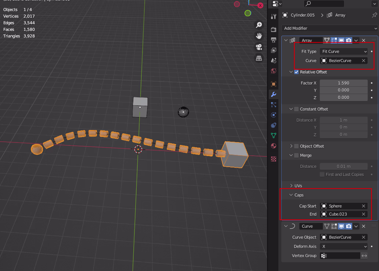Open the Output properties tab
The image size is (379, 271).
click(274, 40)
